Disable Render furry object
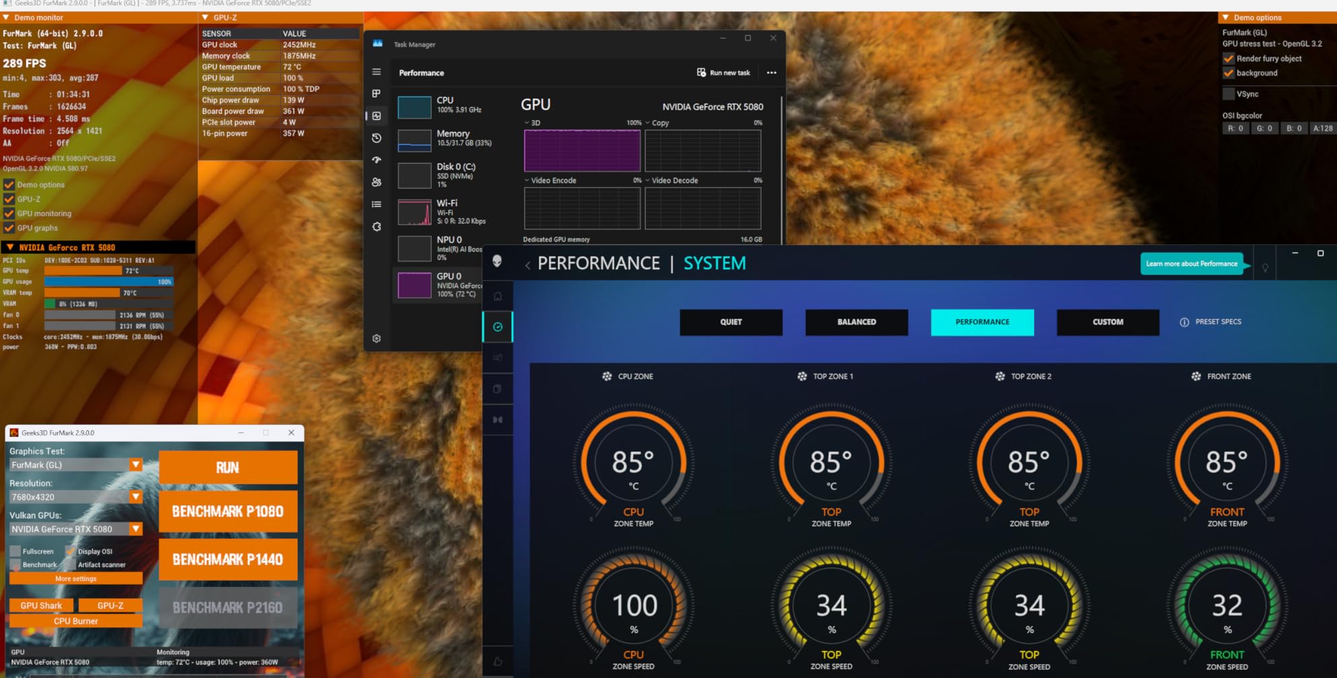This screenshot has width=1337, height=678. 1229,59
